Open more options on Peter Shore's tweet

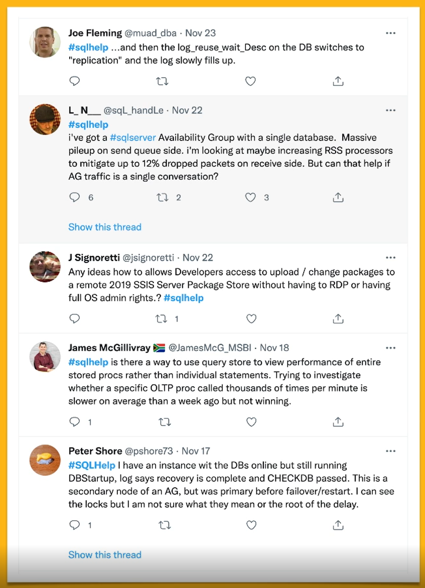(x=390, y=451)
